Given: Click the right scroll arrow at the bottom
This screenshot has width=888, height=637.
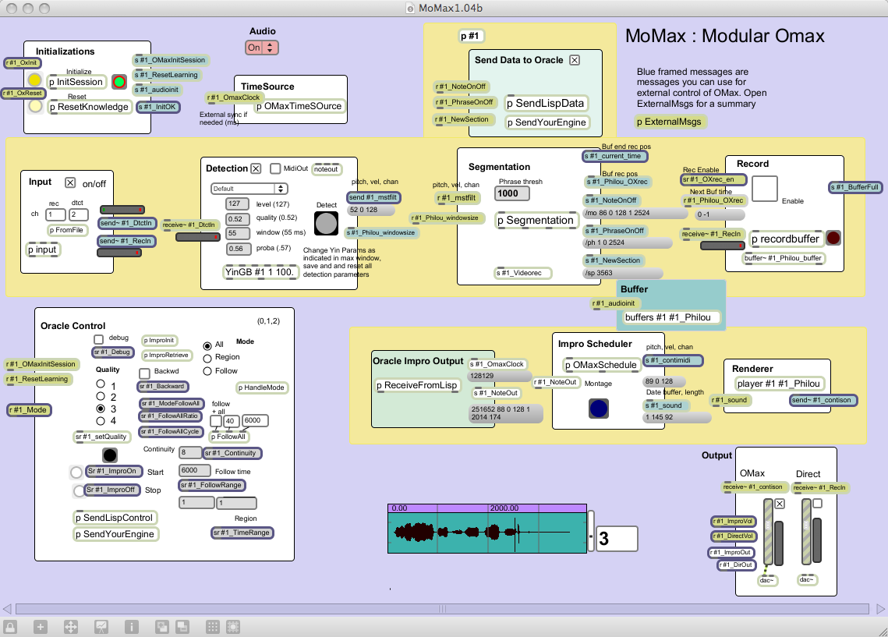Looking at the screenshot, I should (881, 609).
